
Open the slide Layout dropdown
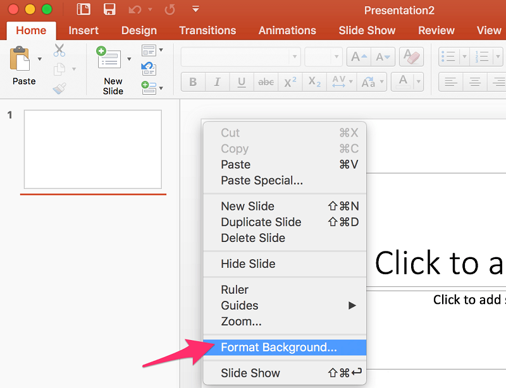tap(152, 50)
